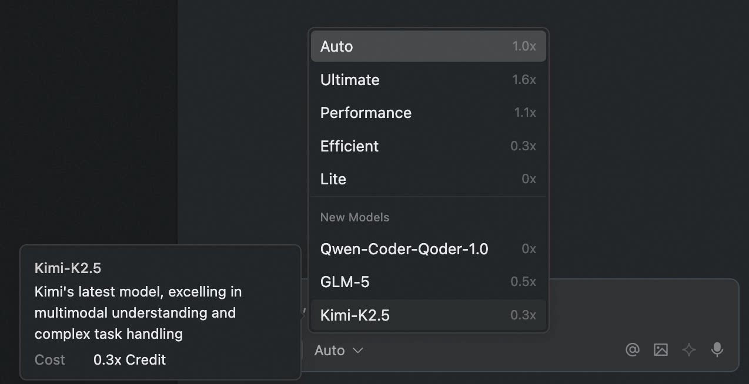Click the chevron beside the Auto selector

pos(357,351)
